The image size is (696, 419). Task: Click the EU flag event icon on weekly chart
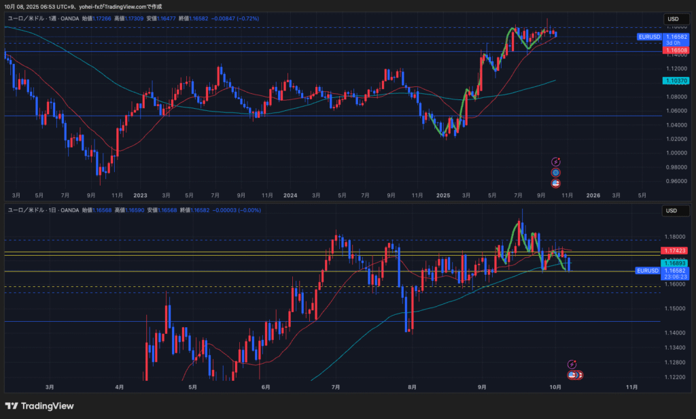555,173
